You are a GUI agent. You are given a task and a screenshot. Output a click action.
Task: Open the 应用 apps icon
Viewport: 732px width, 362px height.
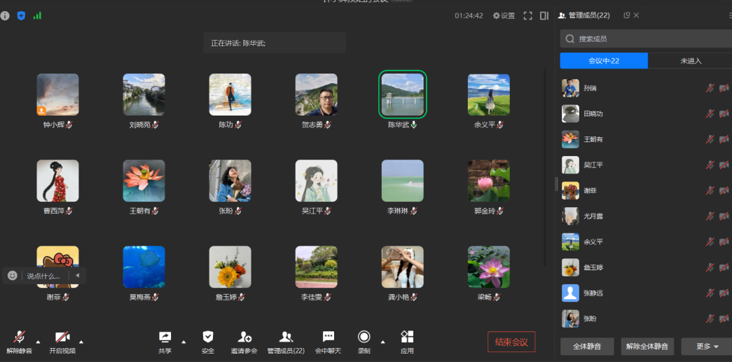(x=407, y=337)
